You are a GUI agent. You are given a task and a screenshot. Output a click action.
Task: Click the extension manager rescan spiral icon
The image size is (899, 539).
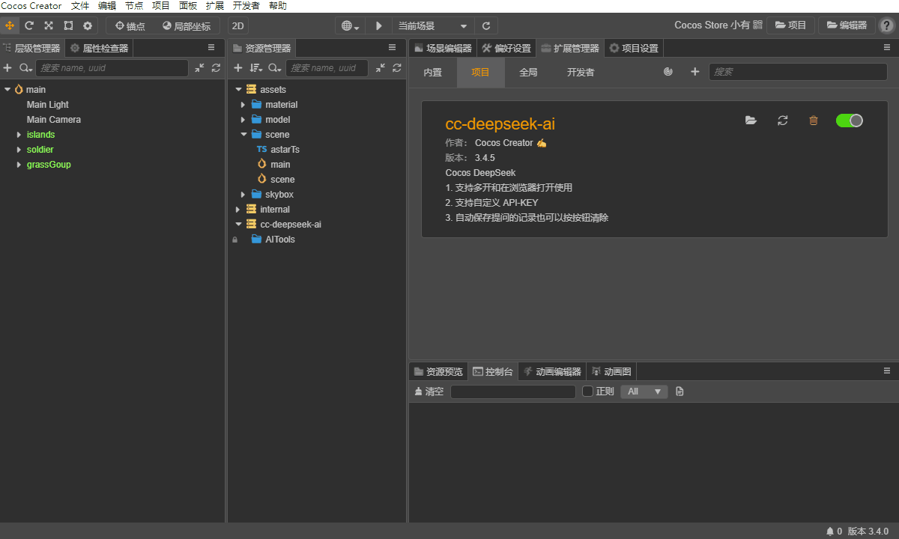click(668, 72)
